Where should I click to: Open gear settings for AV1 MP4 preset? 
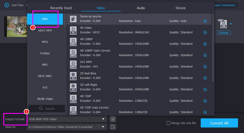point(205,66)
